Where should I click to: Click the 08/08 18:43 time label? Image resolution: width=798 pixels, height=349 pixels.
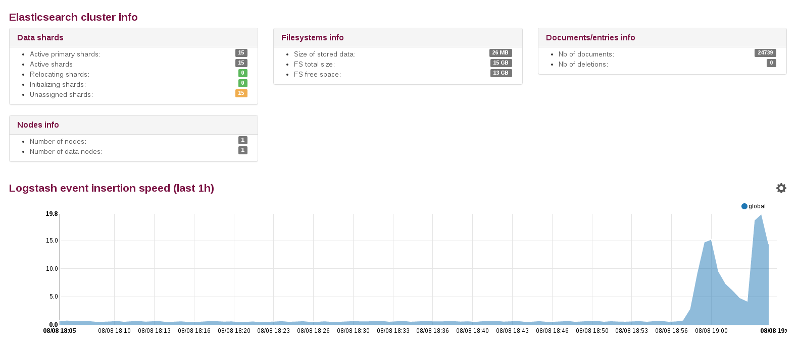pyautogui.click(x=512, y=331)
